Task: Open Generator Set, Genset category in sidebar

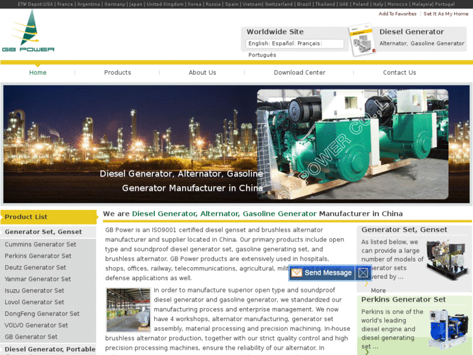Action: coord(43,232)
